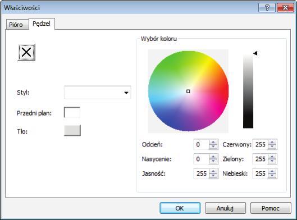Image resolution: width=297 pixels, height=220 pixels.
Task: Click the Zielony value field
Action: (260, 159)
